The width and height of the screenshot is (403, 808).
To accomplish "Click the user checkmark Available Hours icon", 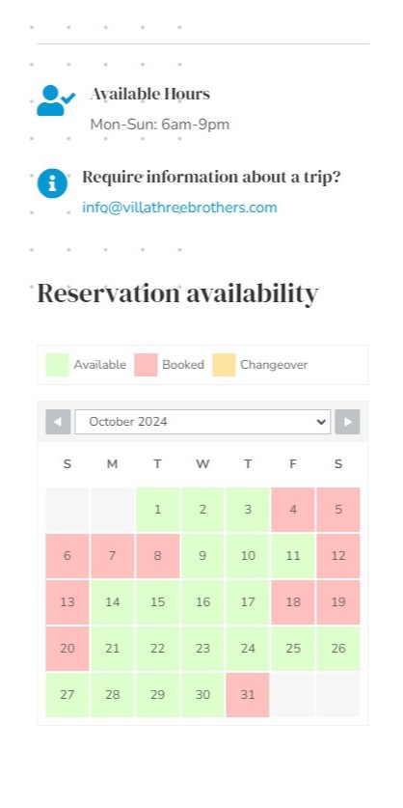I will click(x=56, y=100).
